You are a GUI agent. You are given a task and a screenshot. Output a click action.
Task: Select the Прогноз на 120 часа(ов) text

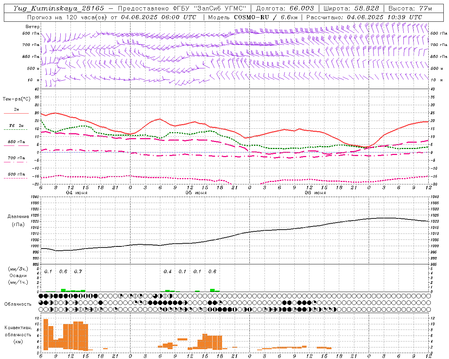pyautogui.click(x=68, y=17)
